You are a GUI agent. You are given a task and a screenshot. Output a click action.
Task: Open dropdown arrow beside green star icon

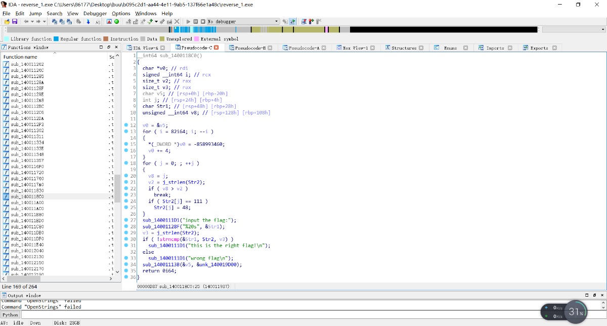pyautogui.click(x=156, y=22)
